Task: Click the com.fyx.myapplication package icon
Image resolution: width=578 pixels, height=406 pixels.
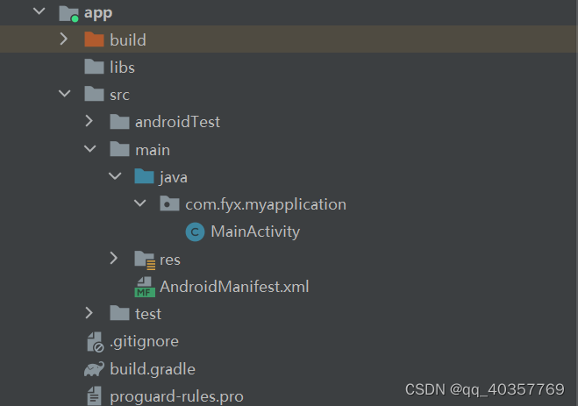Action: (169, 203)
